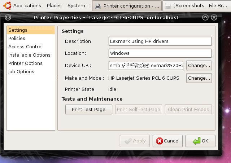Switch to Screenshots File Browser taskbar window
The image size is (231, 163).
(197, 6)
